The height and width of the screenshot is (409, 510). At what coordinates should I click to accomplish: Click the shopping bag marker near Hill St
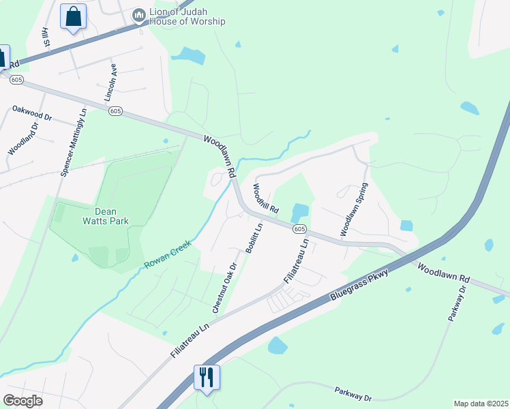73,17
